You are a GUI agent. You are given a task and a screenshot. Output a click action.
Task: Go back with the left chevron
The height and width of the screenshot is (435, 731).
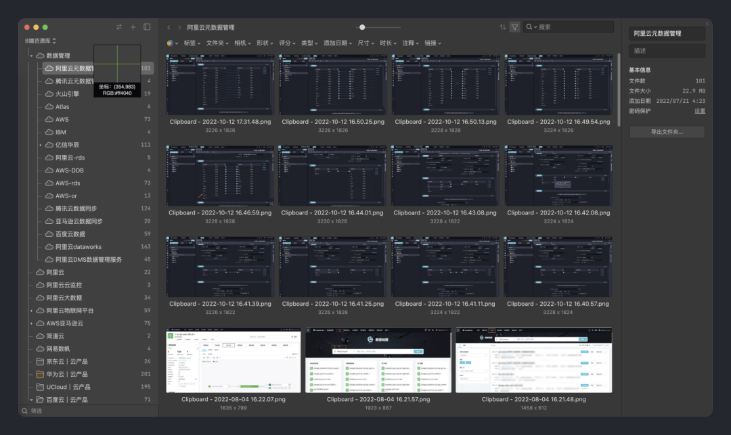point(169,28)
